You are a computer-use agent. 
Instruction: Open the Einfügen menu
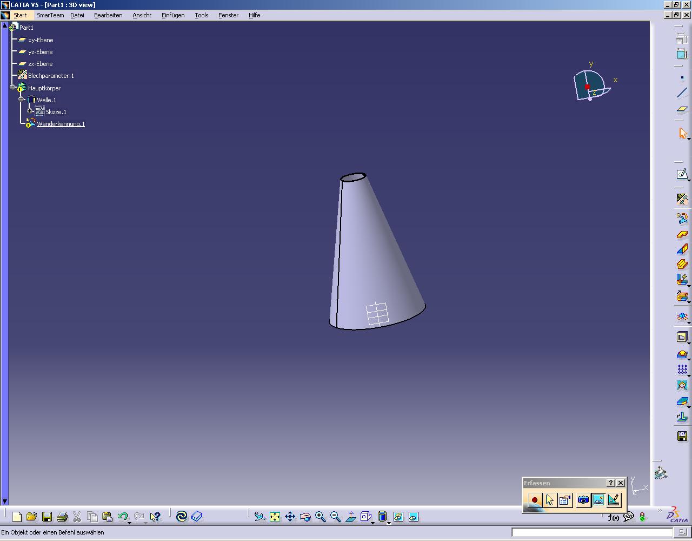[x=173, y=15]
